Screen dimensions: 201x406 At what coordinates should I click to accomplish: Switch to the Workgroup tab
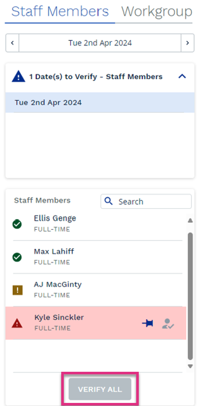(x=157, y=11)
